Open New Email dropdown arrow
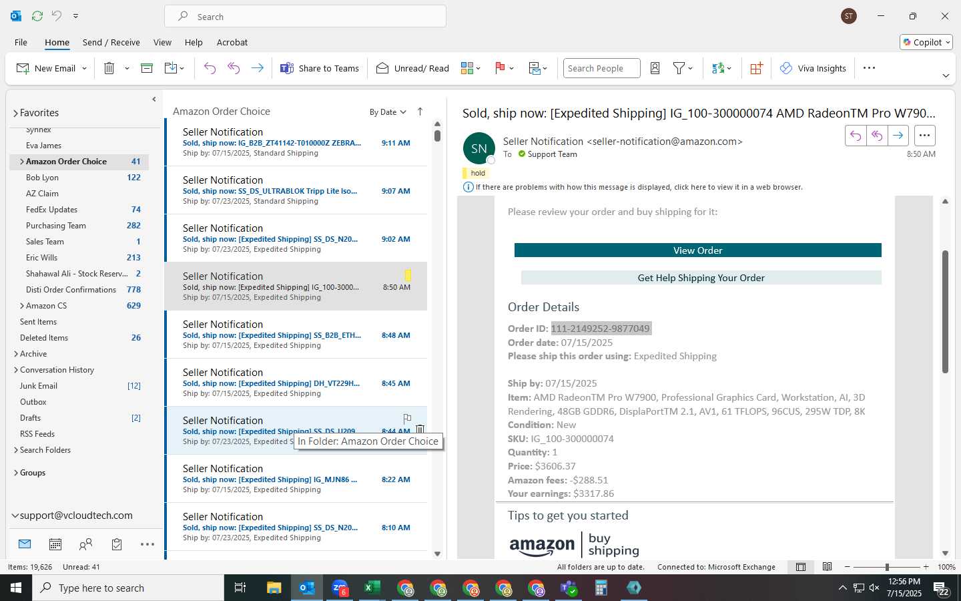 (84, 68)
